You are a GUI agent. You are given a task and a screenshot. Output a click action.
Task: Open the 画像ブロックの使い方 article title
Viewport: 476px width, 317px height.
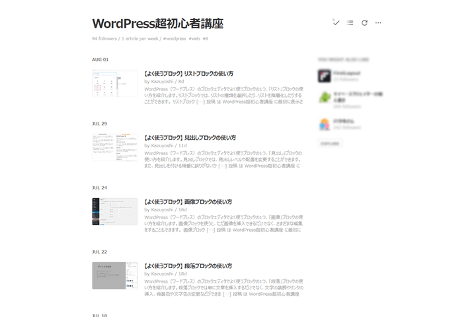coord(188,201)
